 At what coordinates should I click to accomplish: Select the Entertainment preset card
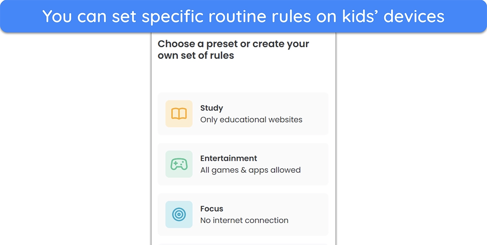[243, 164]
